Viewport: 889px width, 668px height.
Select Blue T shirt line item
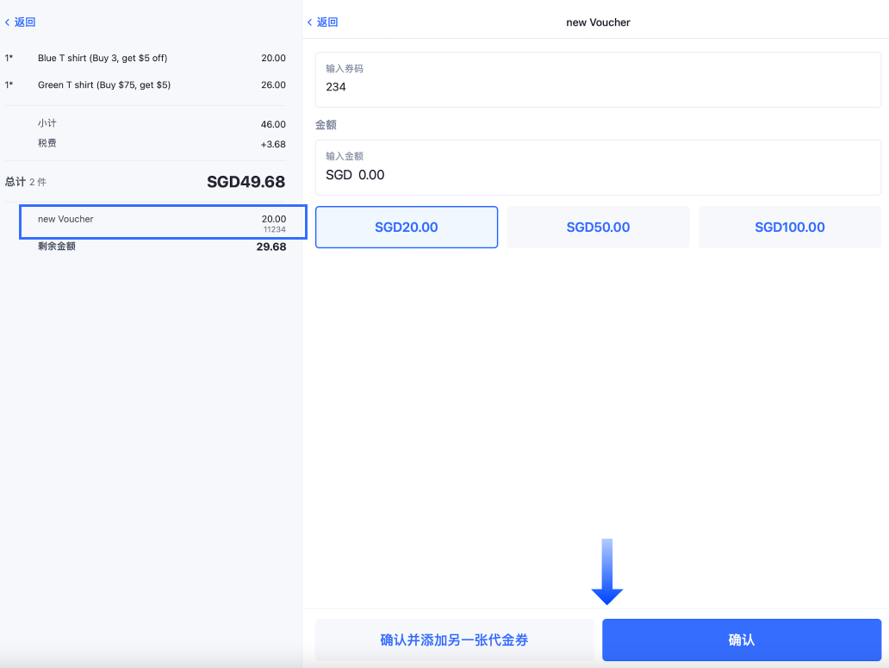(145, 58)
